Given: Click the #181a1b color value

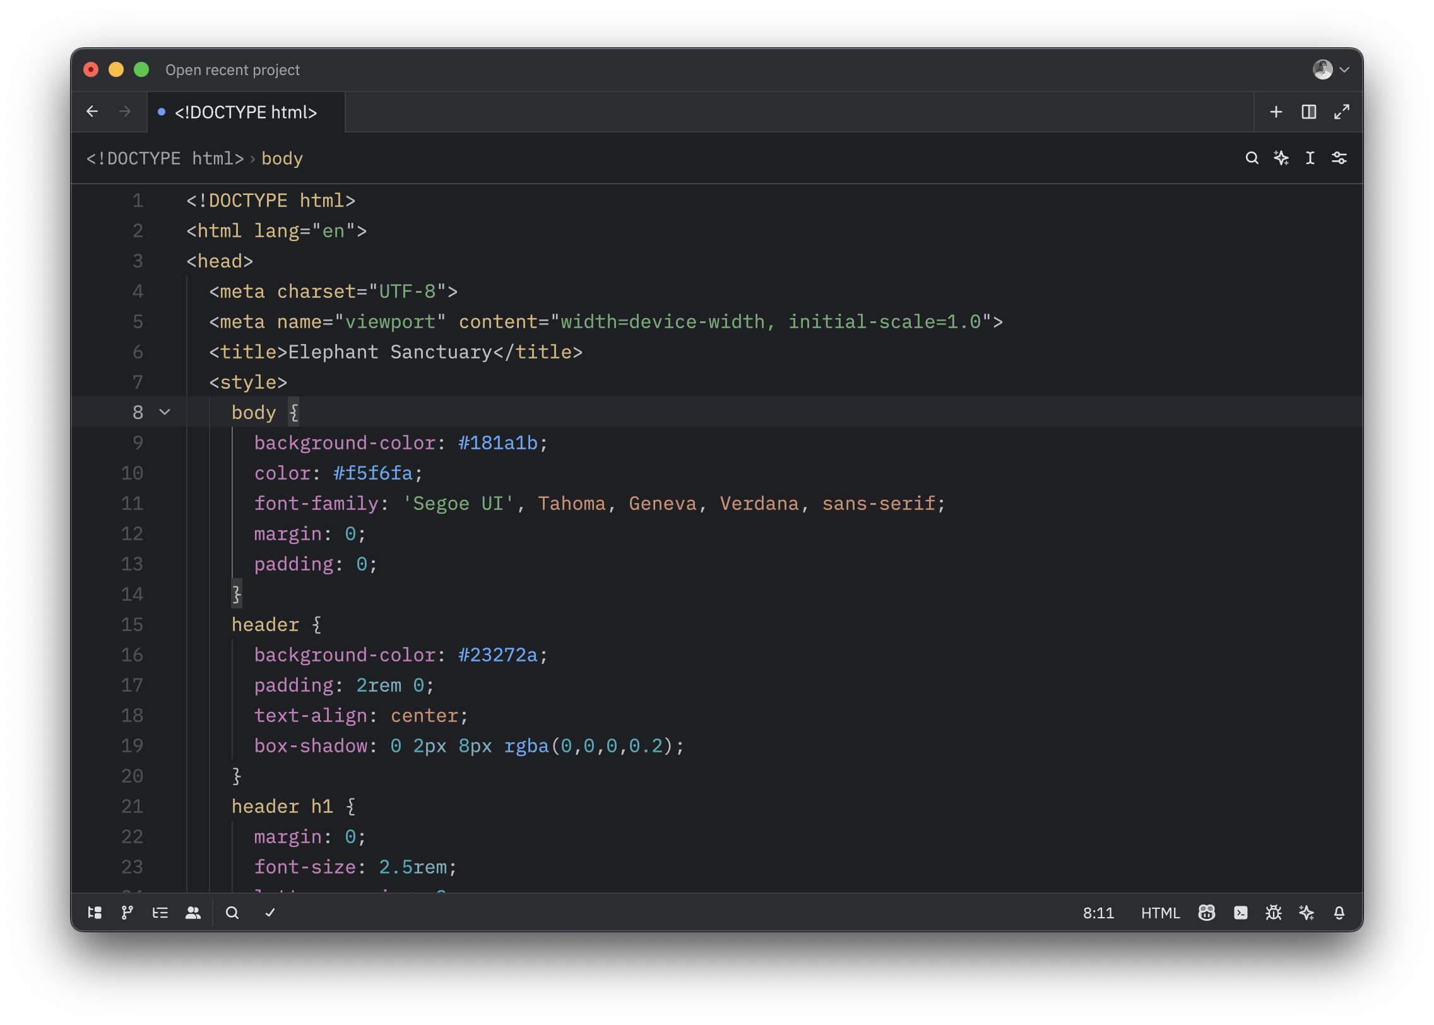Looking at the screenshot, I should tap(498, 443).
